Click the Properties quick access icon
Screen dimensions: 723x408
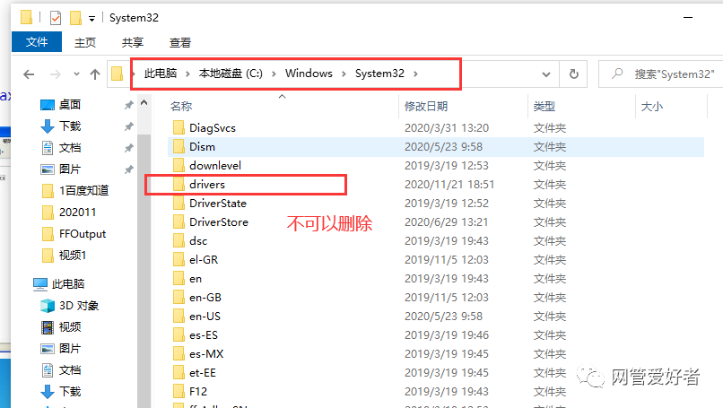click(56, 18)
